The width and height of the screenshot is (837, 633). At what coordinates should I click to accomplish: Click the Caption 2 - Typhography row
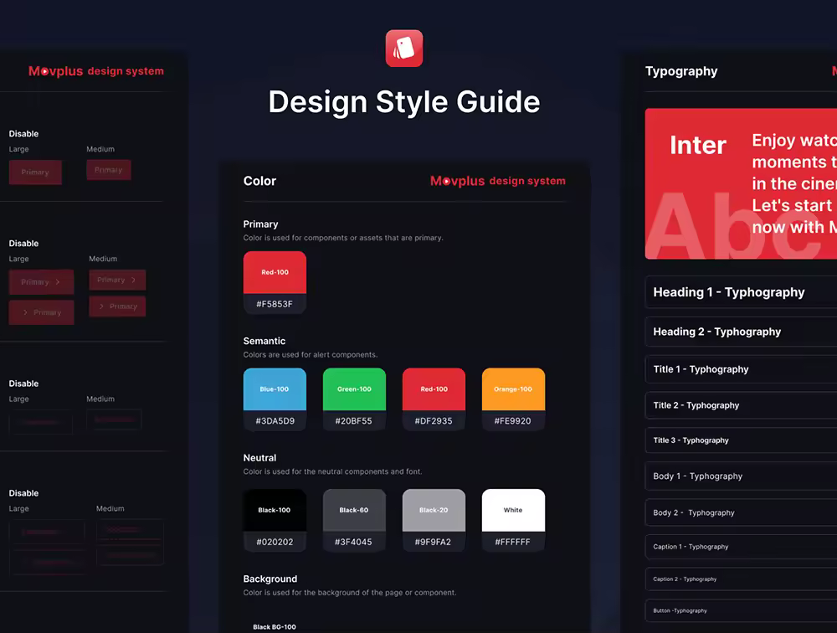(x=741, y=579)
